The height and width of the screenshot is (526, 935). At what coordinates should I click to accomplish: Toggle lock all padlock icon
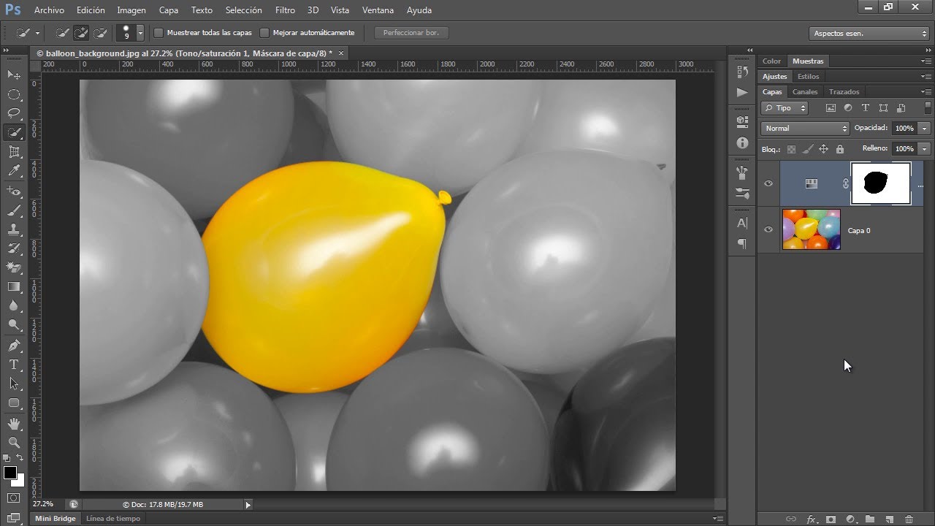click(x=840, y=149)
